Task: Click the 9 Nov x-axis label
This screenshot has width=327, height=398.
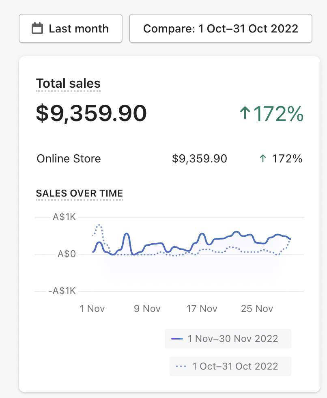Action: (147, 309)
